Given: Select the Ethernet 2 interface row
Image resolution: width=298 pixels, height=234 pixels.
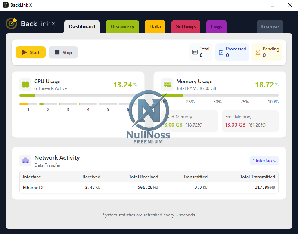Looking at the screenshot, I should point(149,187).
